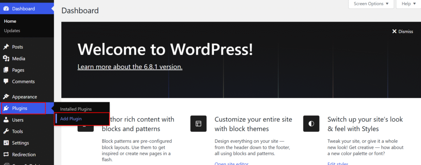Open the Appearance menu
421x165 pixels.
tap(27, 97)
